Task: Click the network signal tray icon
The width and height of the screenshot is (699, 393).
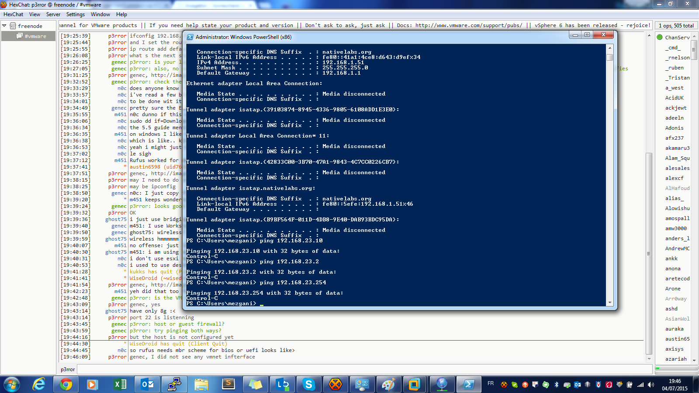Action: click(x=640, y=385)
